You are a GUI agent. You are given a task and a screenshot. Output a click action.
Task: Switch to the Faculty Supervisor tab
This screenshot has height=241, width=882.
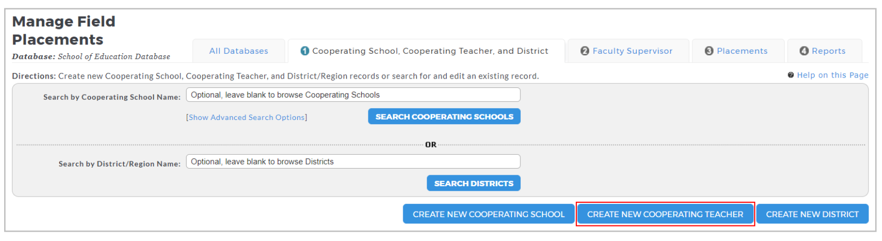628,51
